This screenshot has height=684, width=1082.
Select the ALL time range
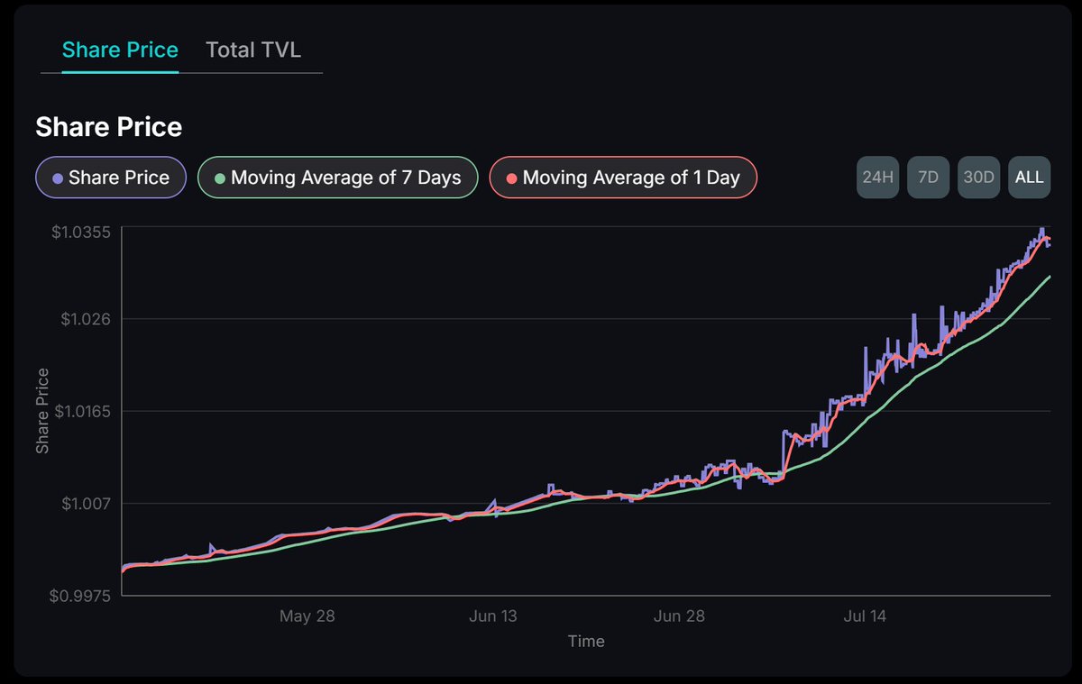[x=1030, y=178]
